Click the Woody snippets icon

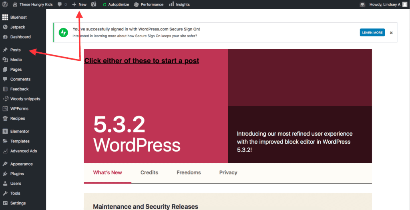5,99
